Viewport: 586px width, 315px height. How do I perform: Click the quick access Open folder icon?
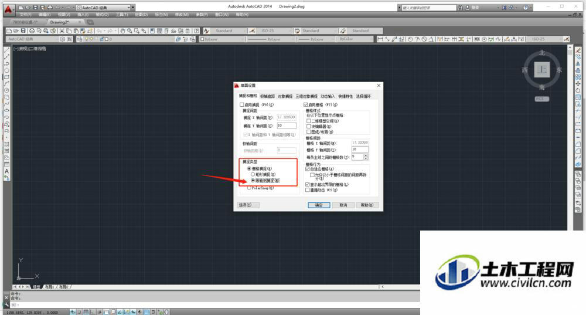point(28,8)
